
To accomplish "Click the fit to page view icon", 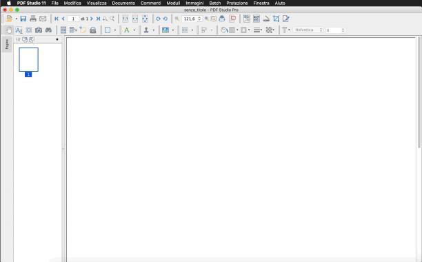I will coord(145,19).
